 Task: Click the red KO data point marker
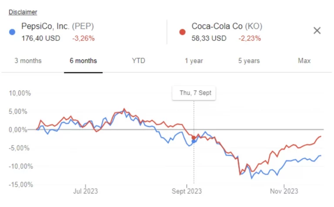pos(194,138)
